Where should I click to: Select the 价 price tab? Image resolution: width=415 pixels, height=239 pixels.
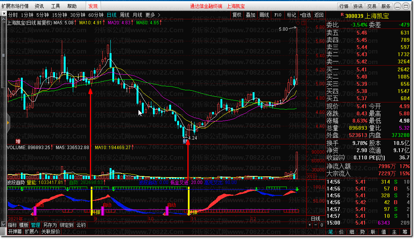[341, 232]
